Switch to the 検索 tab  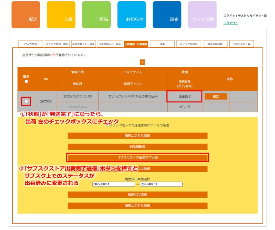click(162, 44)
